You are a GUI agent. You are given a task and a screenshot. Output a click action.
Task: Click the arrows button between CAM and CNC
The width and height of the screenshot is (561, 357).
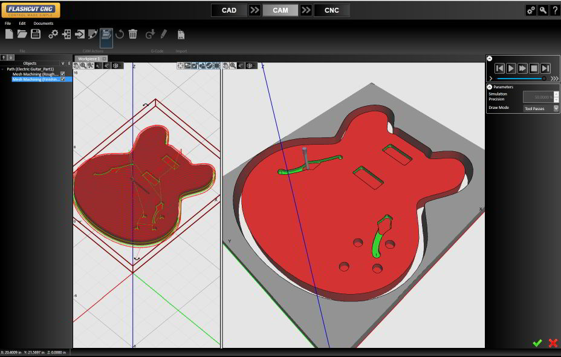pyautogui.click(x=306, y=10)
